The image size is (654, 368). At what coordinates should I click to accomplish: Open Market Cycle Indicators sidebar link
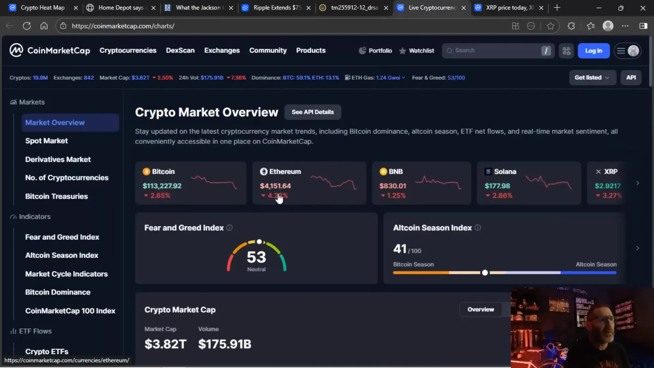pos(66,274)
